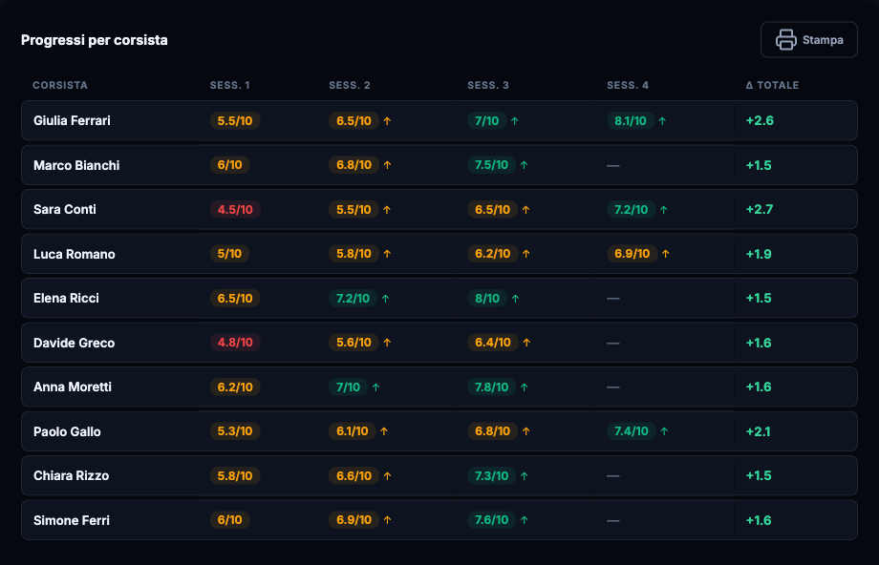Click the arrow next to Davide Greco's 6.4/10
The height and width of the screenshot is (565, 879).
coord(526,343)
